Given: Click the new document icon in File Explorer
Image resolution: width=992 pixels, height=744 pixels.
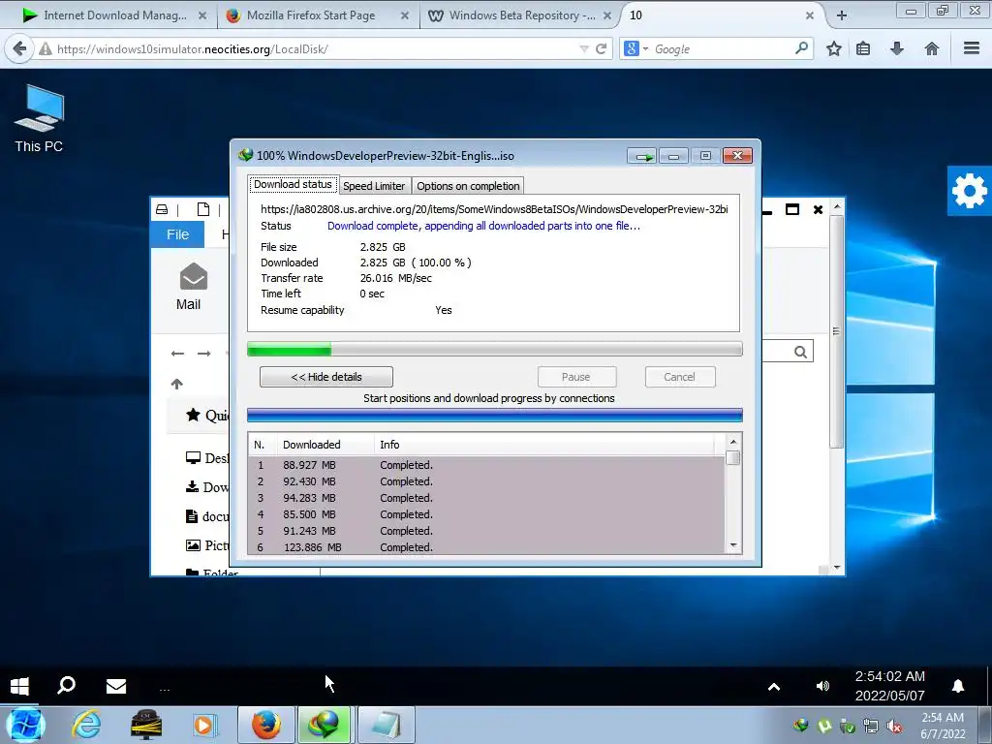Looking at the screenshot, I should [x=203, y=209].
